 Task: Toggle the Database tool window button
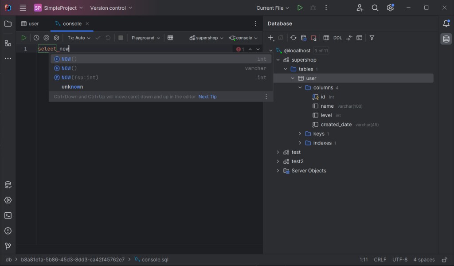[446, 39]
